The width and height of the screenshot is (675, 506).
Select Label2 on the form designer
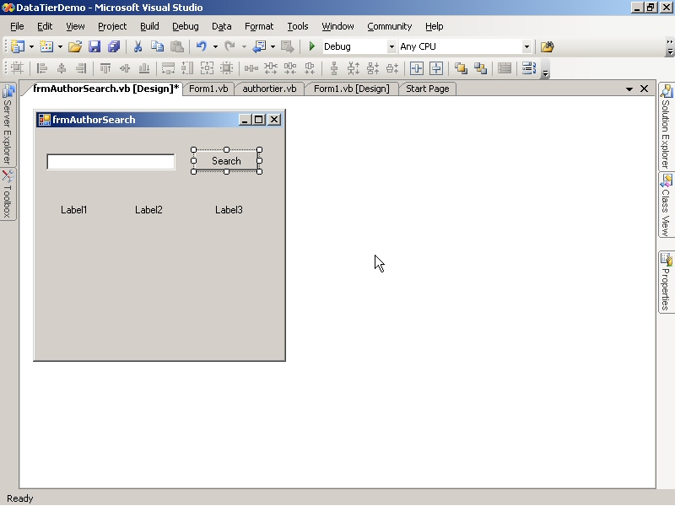tap(148, 210)
